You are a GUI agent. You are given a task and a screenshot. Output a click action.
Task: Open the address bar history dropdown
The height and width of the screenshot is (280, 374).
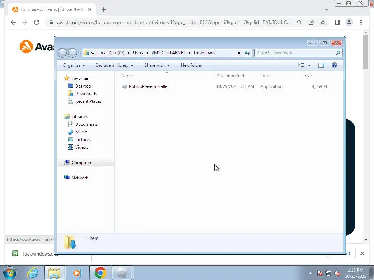click(239, 53)
